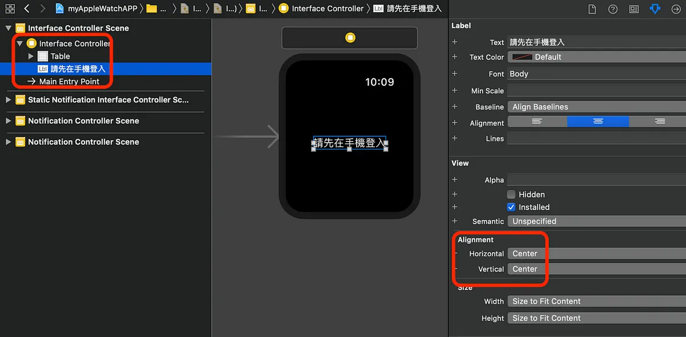Set label text alignment to left

coord(537,122)
